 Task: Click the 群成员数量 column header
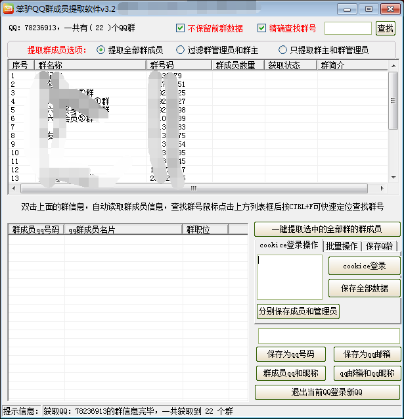click(238, 65)
